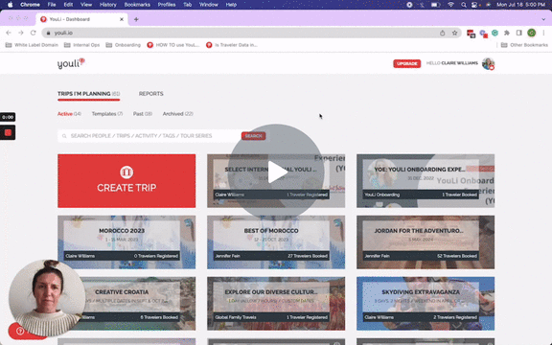Switch to the REPORTS tab
This screenshot has height=345, width=552.
coord(151,94)
